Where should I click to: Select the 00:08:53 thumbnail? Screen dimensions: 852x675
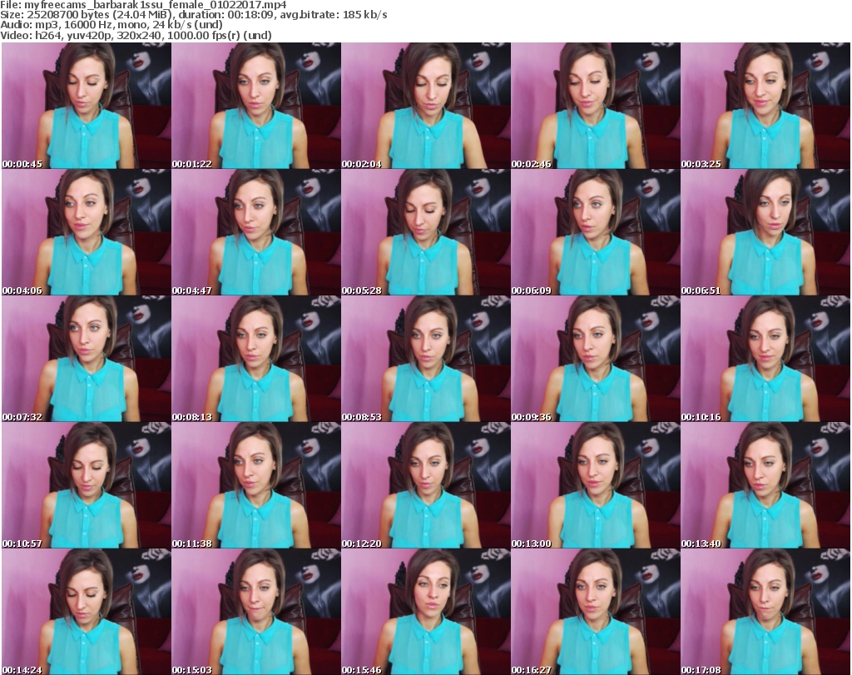[425, 359]
